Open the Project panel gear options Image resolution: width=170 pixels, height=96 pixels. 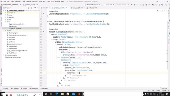pyautogui.click(x=35, y=8)
